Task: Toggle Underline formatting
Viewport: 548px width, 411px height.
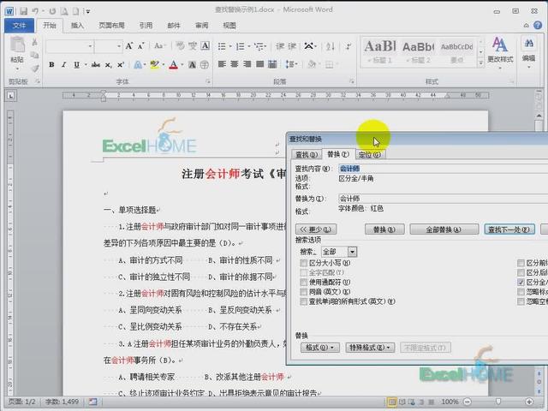Action: click(x=76, y=65)
